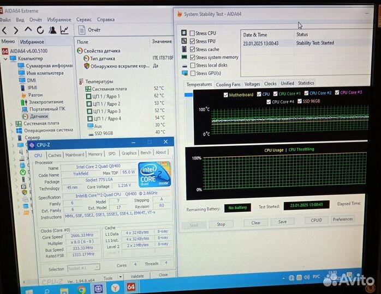The width and height of the screenshot is (381, 294).
Task: Refresh AIDA64 with the circular arrow icon
Action: point(40,30)
